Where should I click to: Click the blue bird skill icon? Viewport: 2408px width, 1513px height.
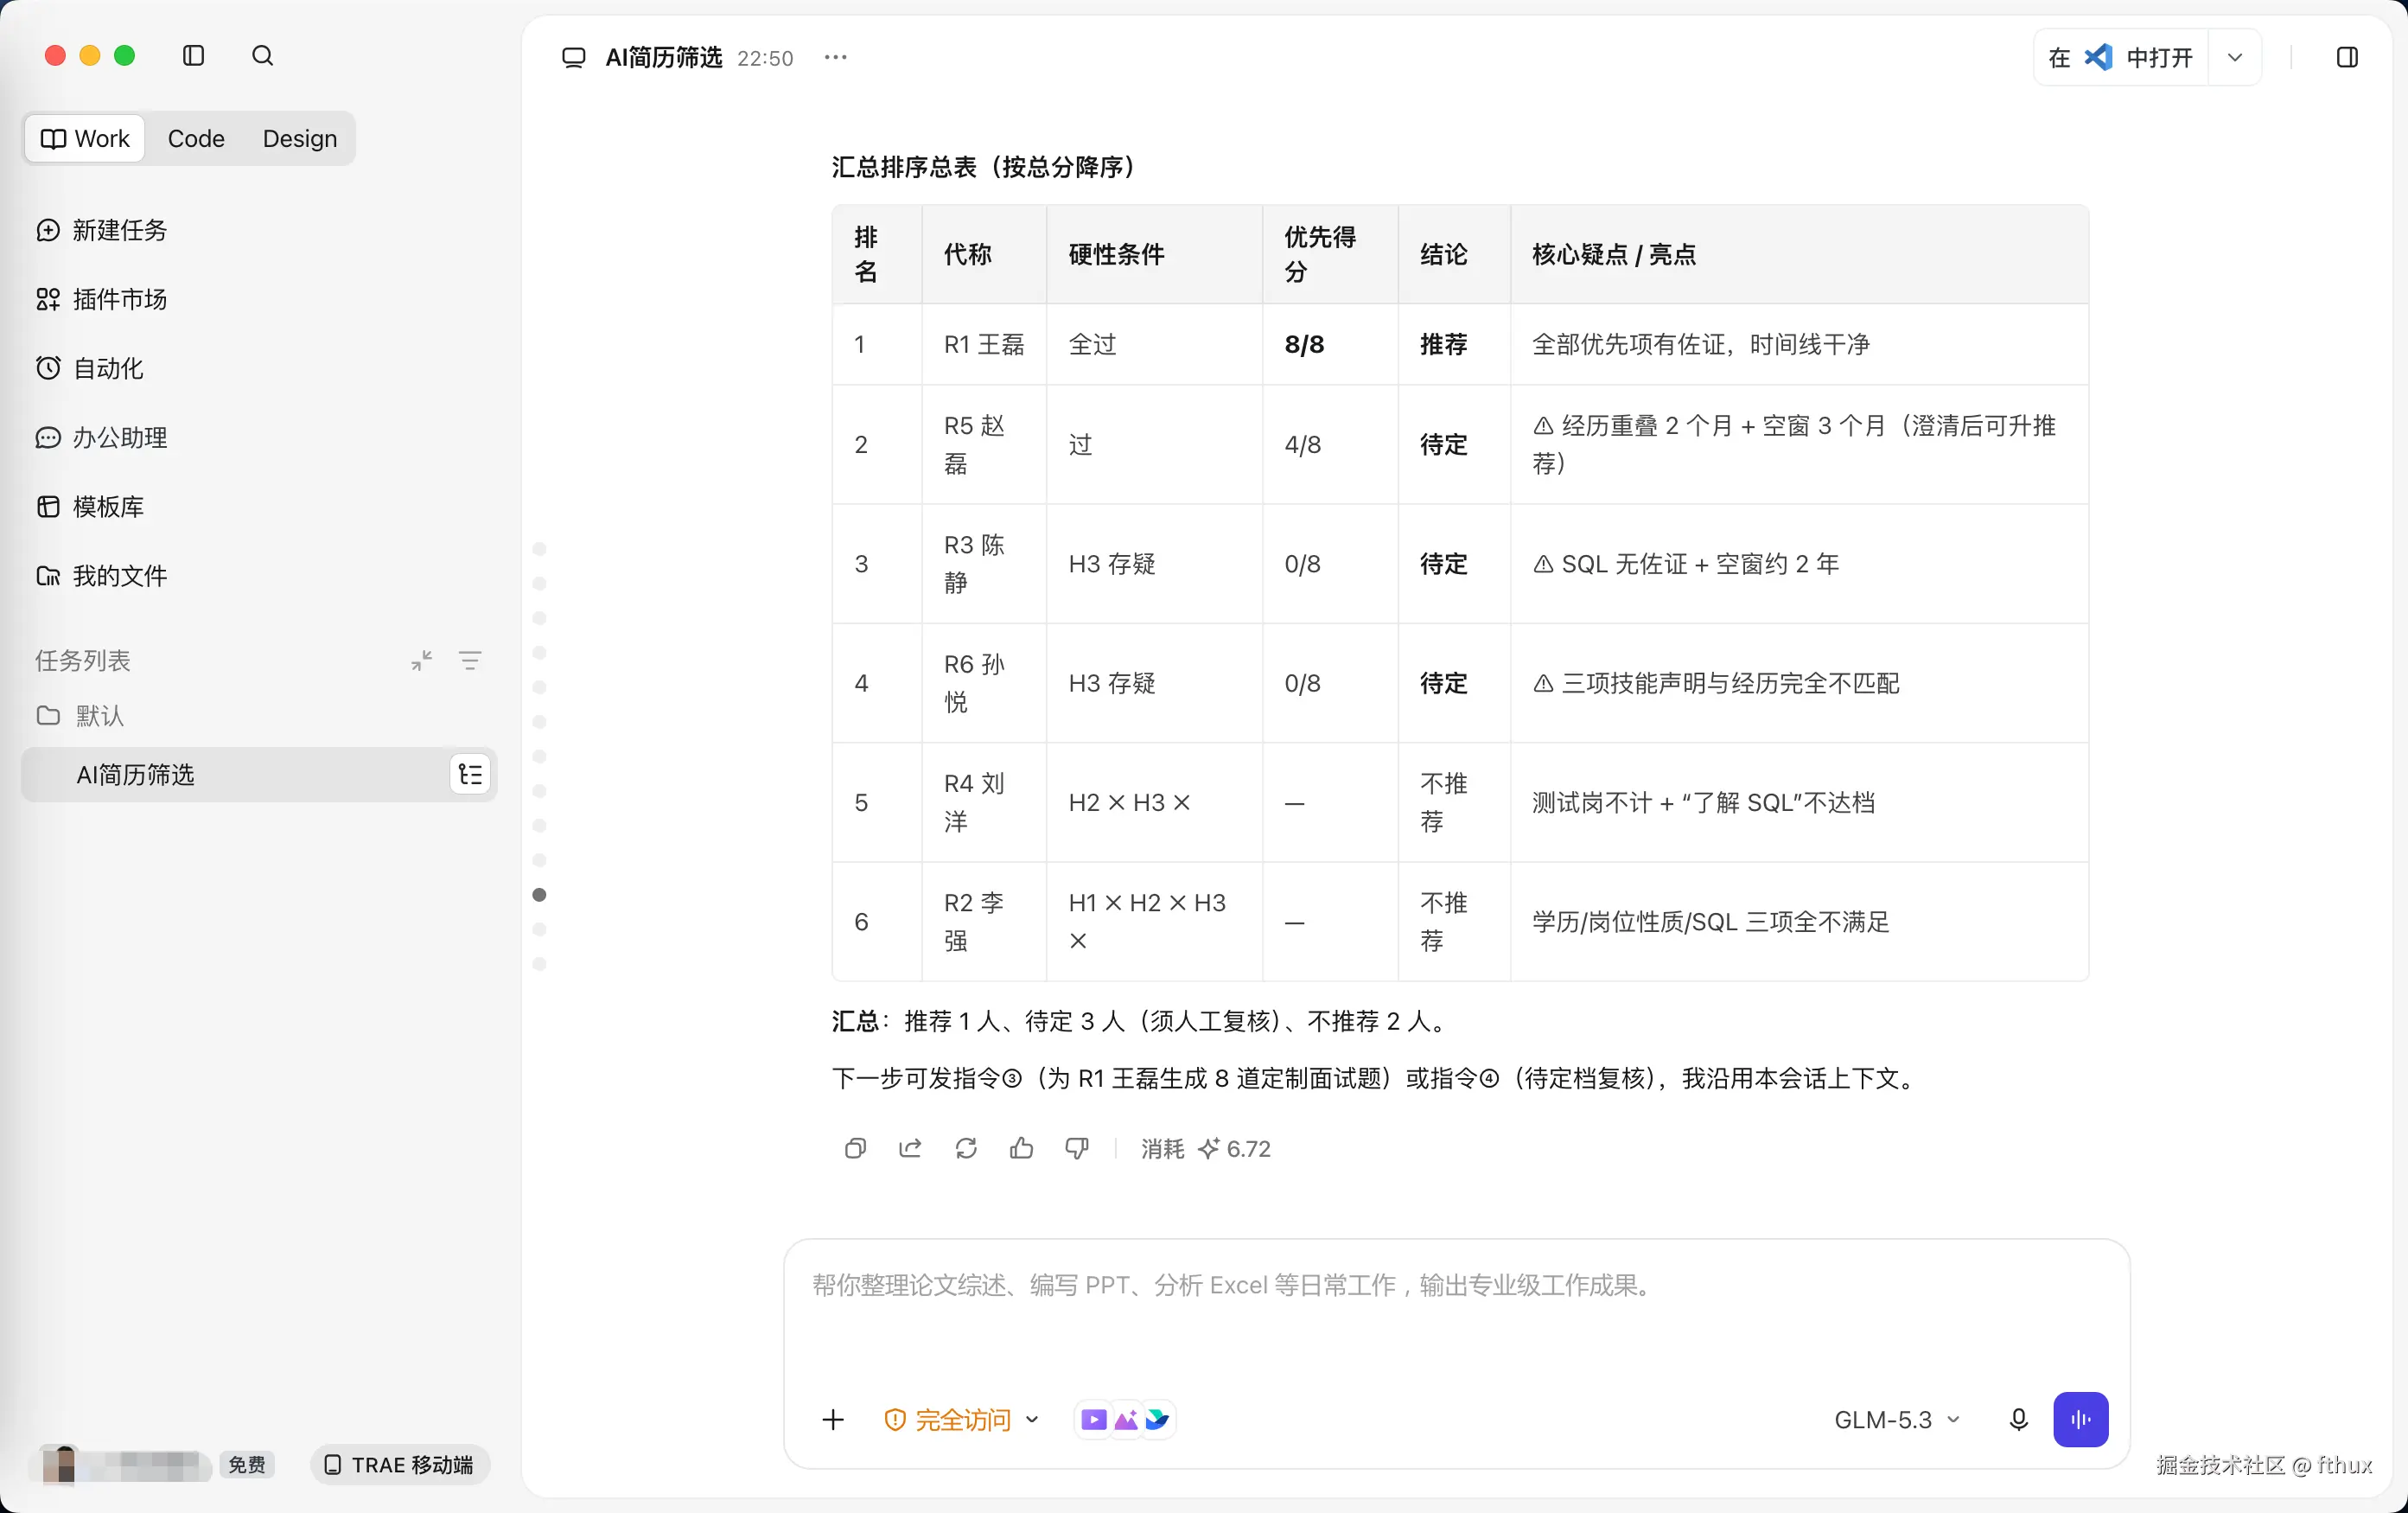pyautogui.click(x=1157, y=1419)
